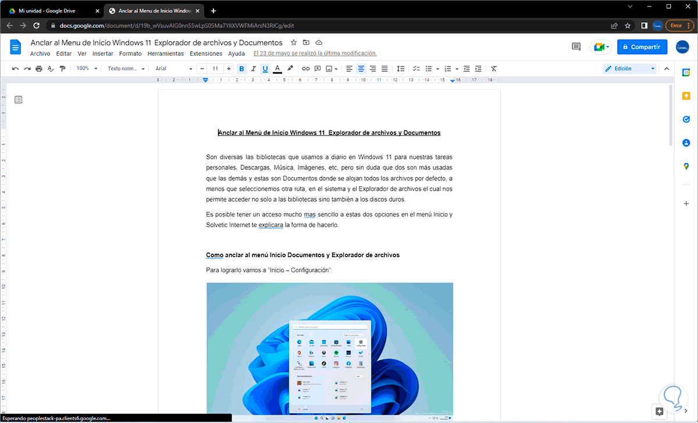Open the Herramientas menu
Image resolution: width=698 pixels, height=423 pixels.
[x=166, y=54]
